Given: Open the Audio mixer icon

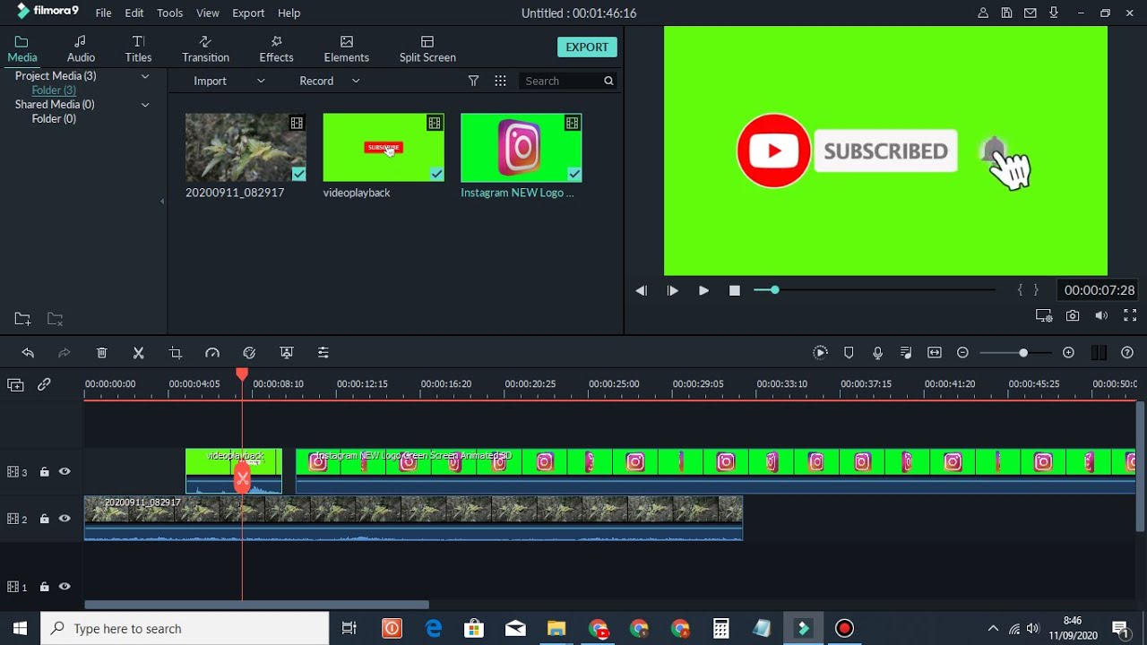Looking at the screenshot, I should pyautogui.click(x=906, y=353).
